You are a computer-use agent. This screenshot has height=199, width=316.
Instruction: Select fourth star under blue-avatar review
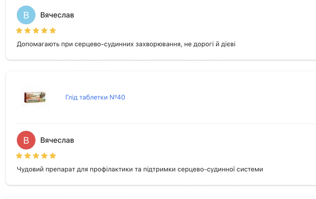[x=44, y=31]
